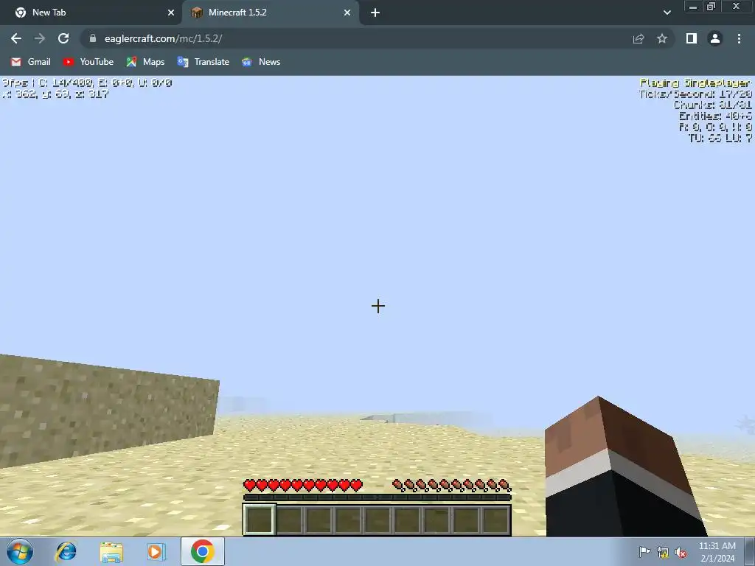
Task: Click the taskbar clock showing 11:31 AM
Action: point(717,552)
